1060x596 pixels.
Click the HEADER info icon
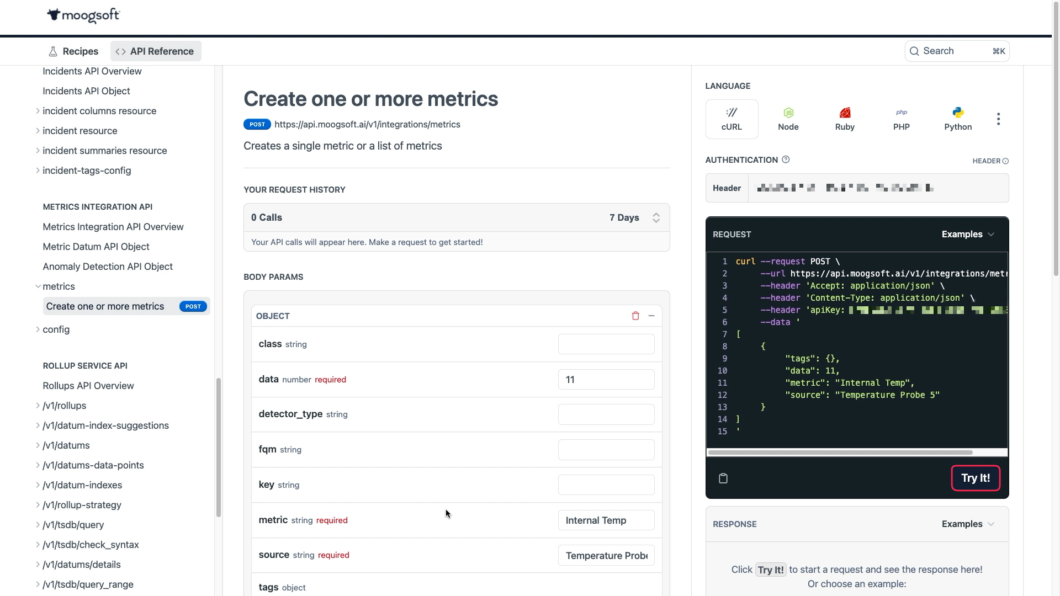pos(1005,161)
